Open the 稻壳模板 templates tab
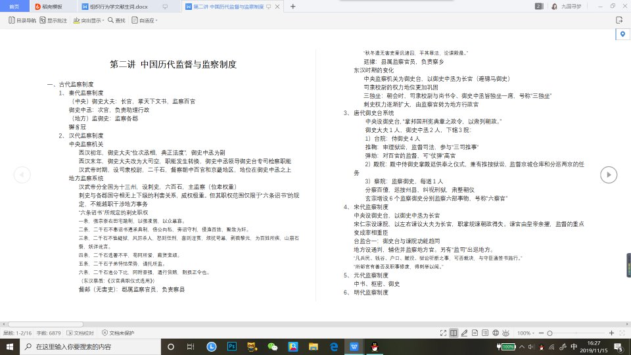The image size is (631, 355). [x=49, y=7]
